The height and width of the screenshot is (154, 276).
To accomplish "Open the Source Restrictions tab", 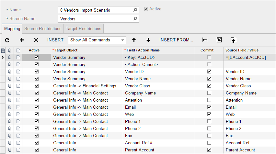I will (x=43, y=29).
